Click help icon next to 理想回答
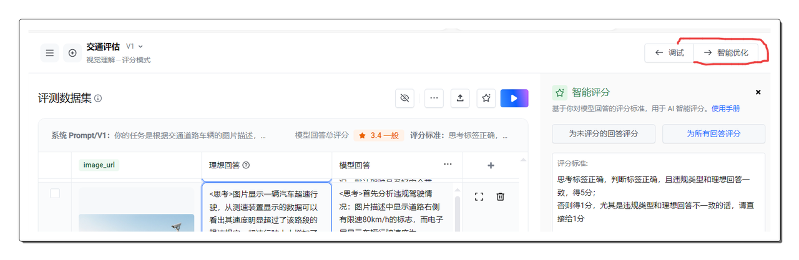The height and width of the screenshot is (260, 799). [246, 165]
